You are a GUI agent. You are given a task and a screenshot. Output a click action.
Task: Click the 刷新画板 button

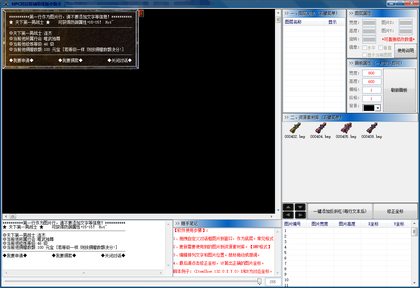point(399,90)
